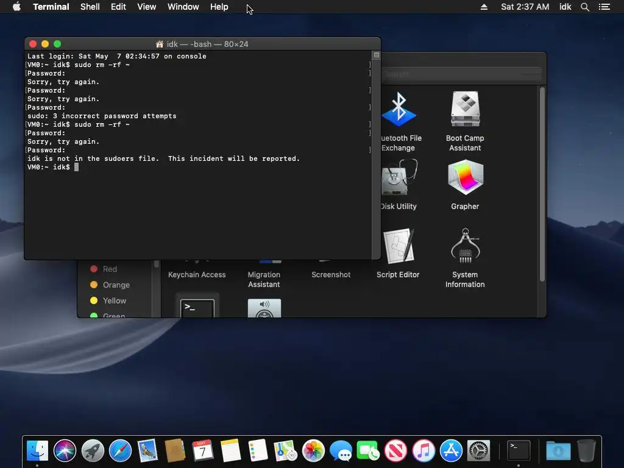Open Messages in the Dock
Viewport: 624px width, 468px height.
click(x=341, y=450)
